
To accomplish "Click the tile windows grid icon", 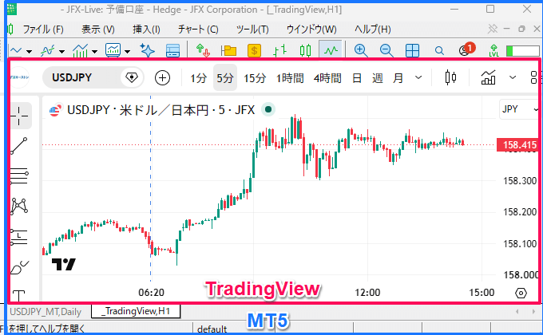I will pos(412,51).
